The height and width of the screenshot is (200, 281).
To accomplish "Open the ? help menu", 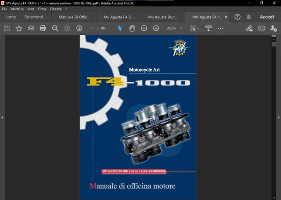I will (66, 9).
